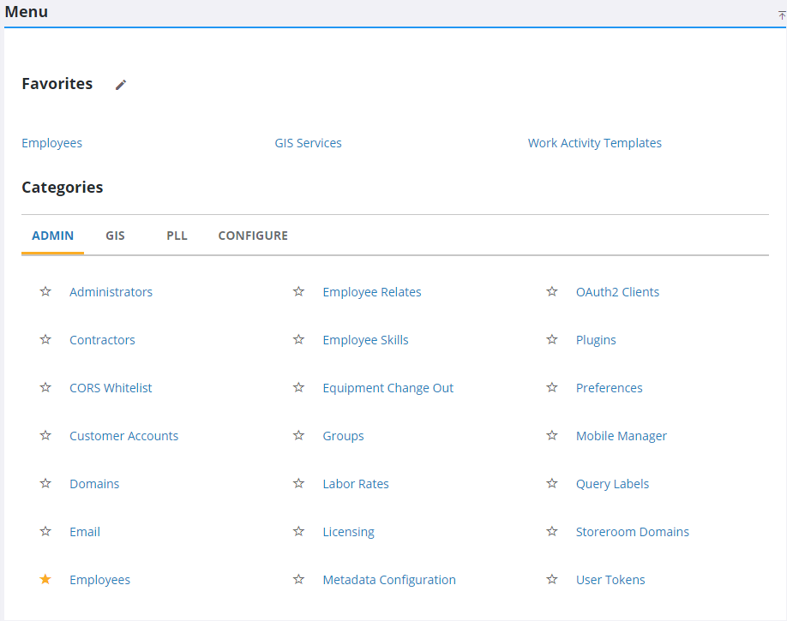Click the star icon next to Groups
Viewport: 787px width, 621px height.
coord(298,436)
